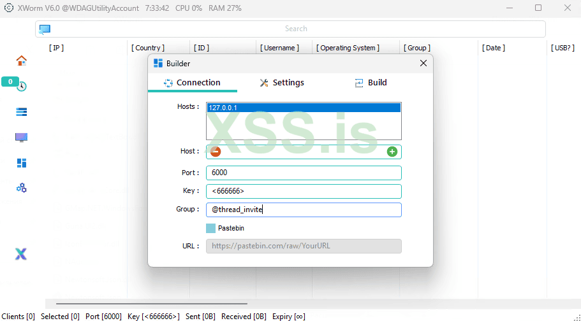This screenshot has width=581, height=321.
Task: Click the [ ID ] column header
Action: point(202,48)
